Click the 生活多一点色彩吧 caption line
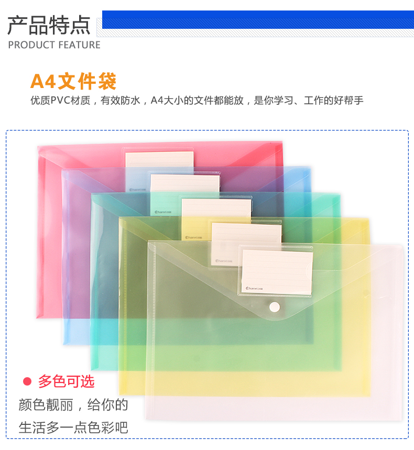414x450 pixels. point(73,427)
